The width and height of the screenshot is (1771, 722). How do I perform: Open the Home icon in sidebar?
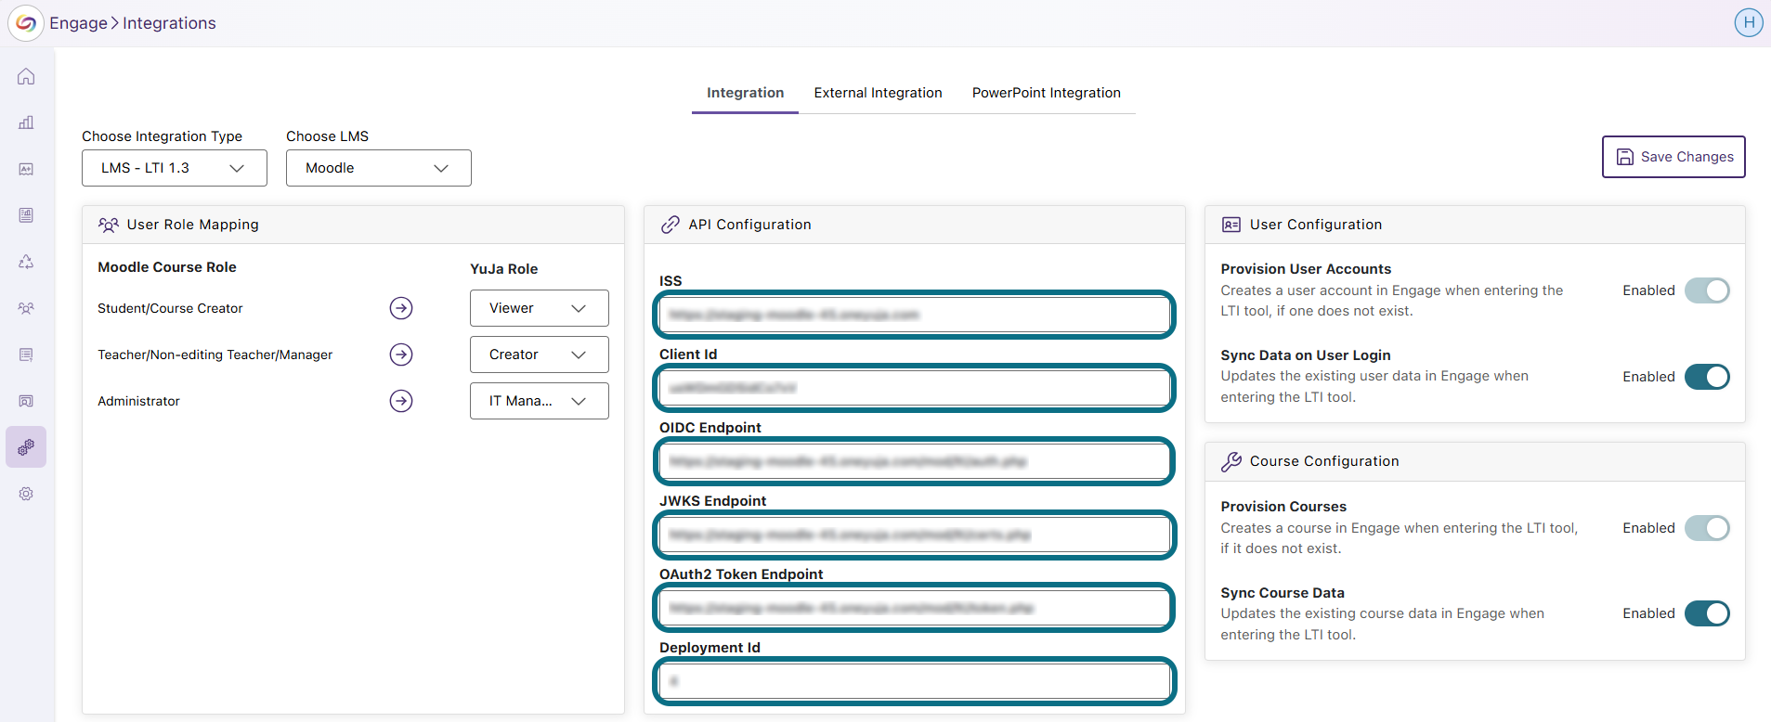pyautogui.click(x=26, y=76)
